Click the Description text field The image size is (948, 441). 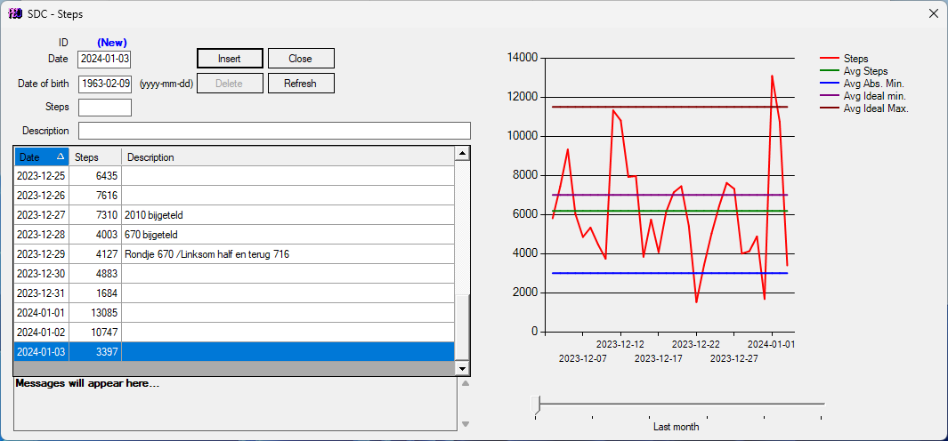click(x=273, y=131)
